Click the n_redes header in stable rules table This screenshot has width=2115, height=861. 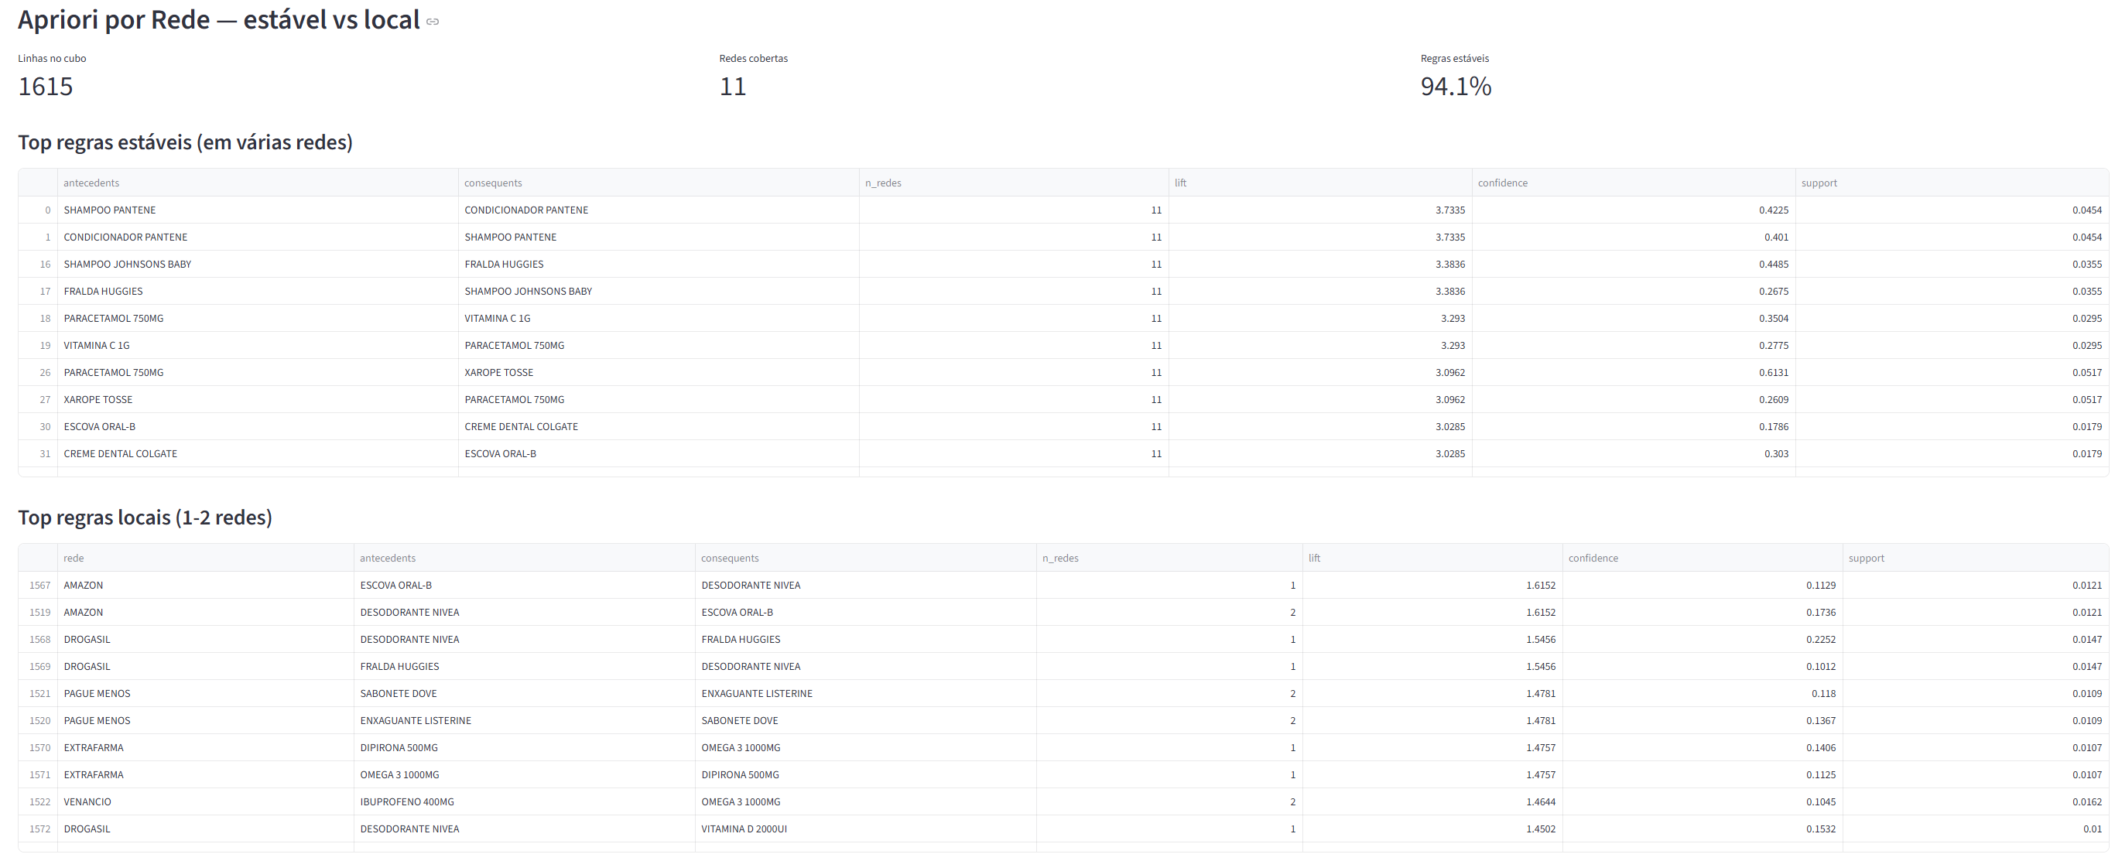(x=1013, y=183)
